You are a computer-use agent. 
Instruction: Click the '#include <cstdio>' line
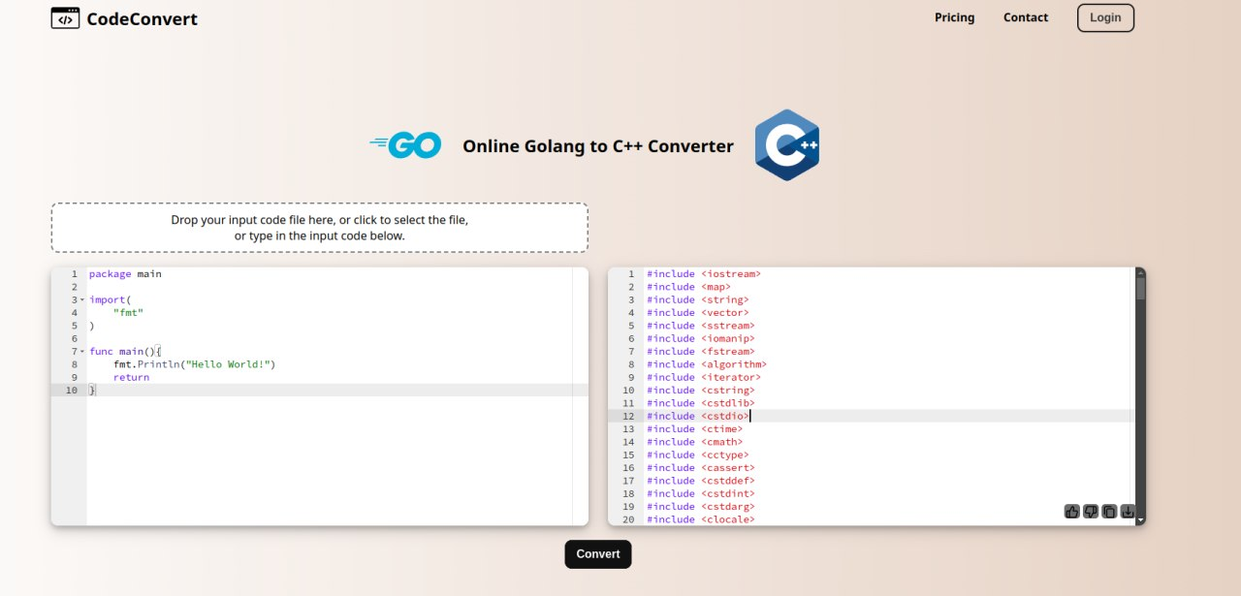coord(697,416)
